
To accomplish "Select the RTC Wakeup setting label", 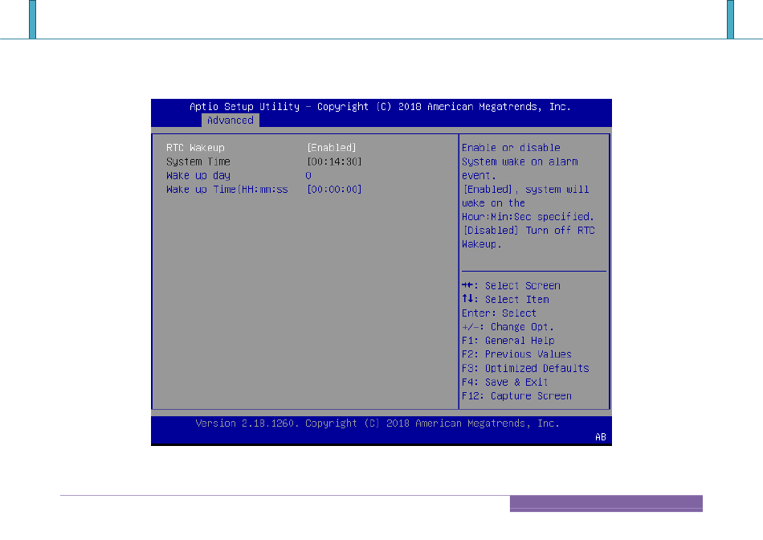I will pos(195,148).
